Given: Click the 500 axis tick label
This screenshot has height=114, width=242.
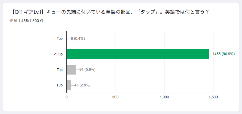Looking at the screenshot, I should click(115, 97).
